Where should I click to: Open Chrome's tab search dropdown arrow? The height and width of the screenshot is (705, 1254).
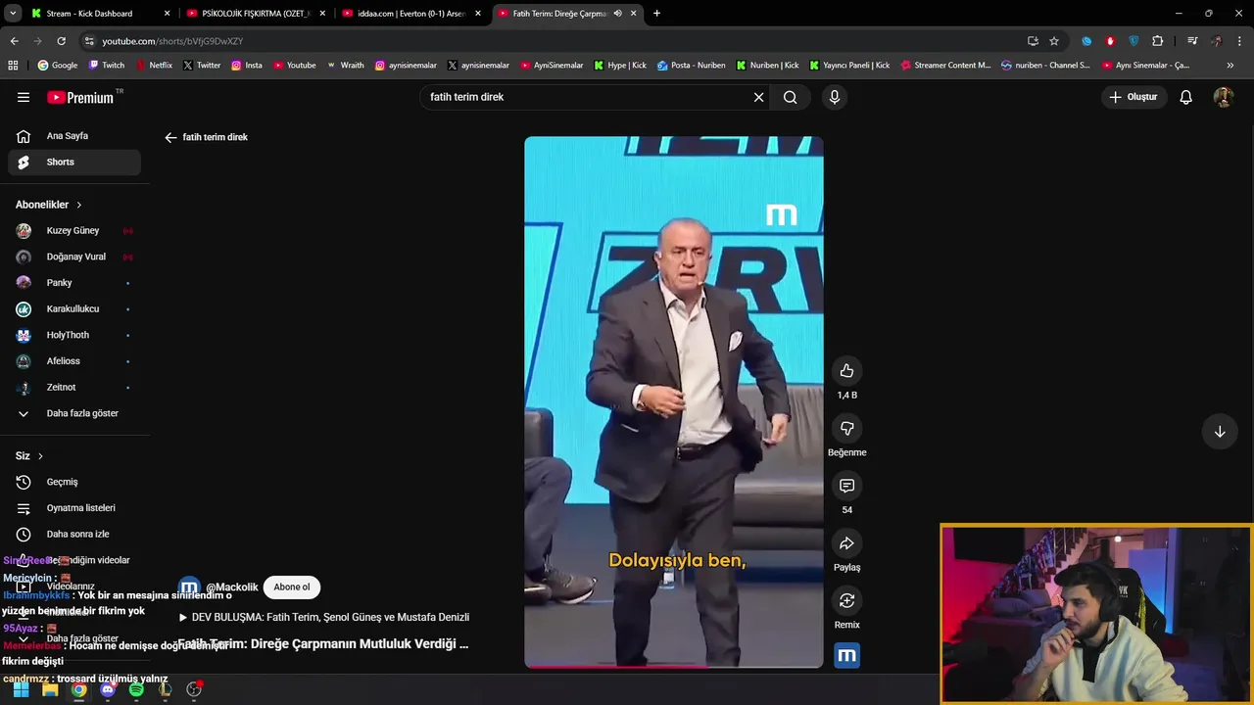[13, 14]
